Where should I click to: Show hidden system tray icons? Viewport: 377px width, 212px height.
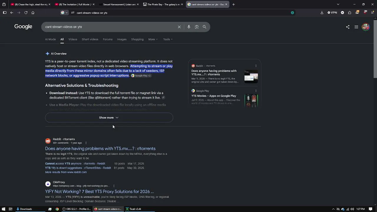point(333,209)
